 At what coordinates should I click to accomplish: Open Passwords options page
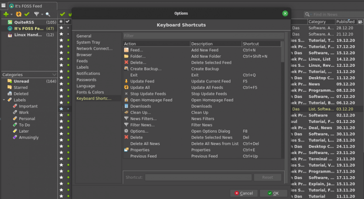[86, 80]
